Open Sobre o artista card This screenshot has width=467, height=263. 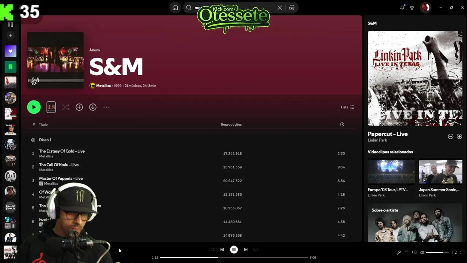click(x=415, y=222)
